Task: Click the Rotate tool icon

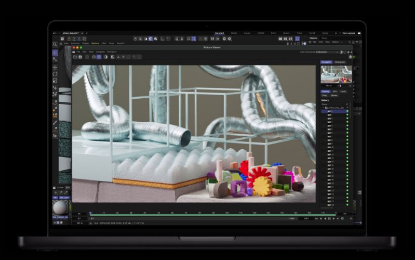Action: click(x=55, y=74)
